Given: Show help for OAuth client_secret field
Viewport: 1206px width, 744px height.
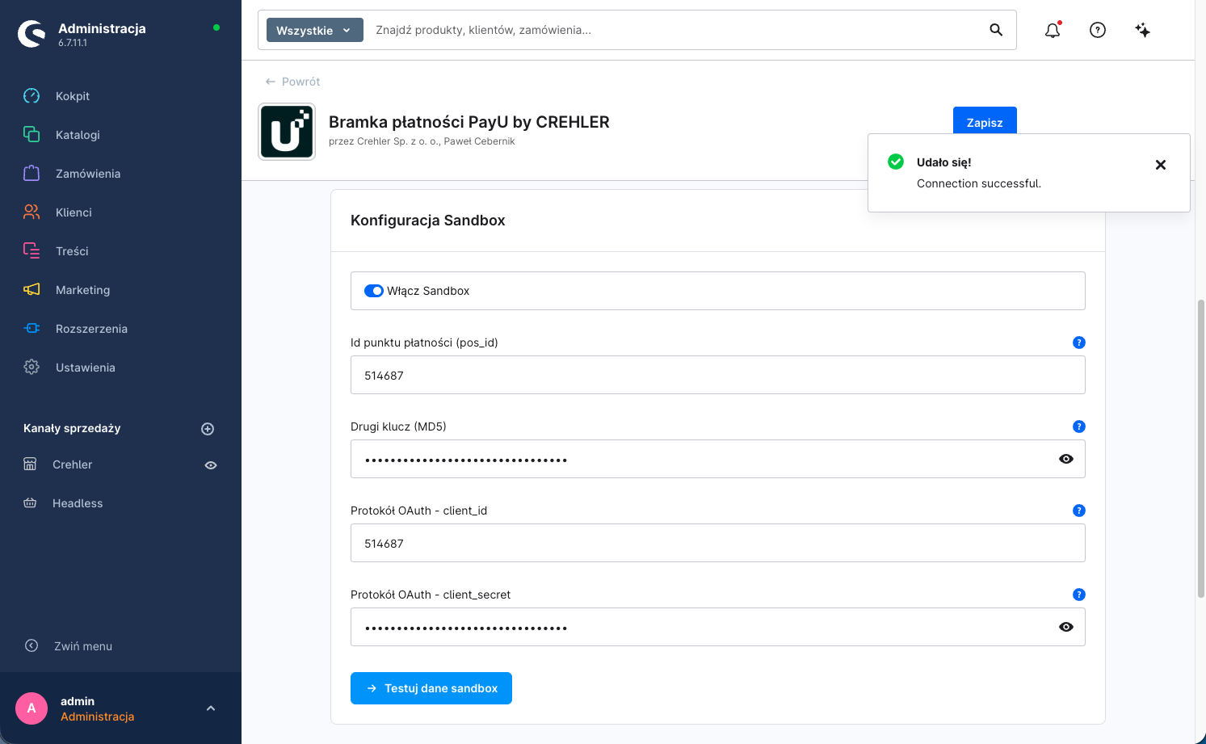Looking at the screenshot, I should pyautogui.click(x=1078, y=595).
